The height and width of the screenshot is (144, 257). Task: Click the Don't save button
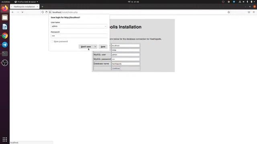click(x=86, y=47)
